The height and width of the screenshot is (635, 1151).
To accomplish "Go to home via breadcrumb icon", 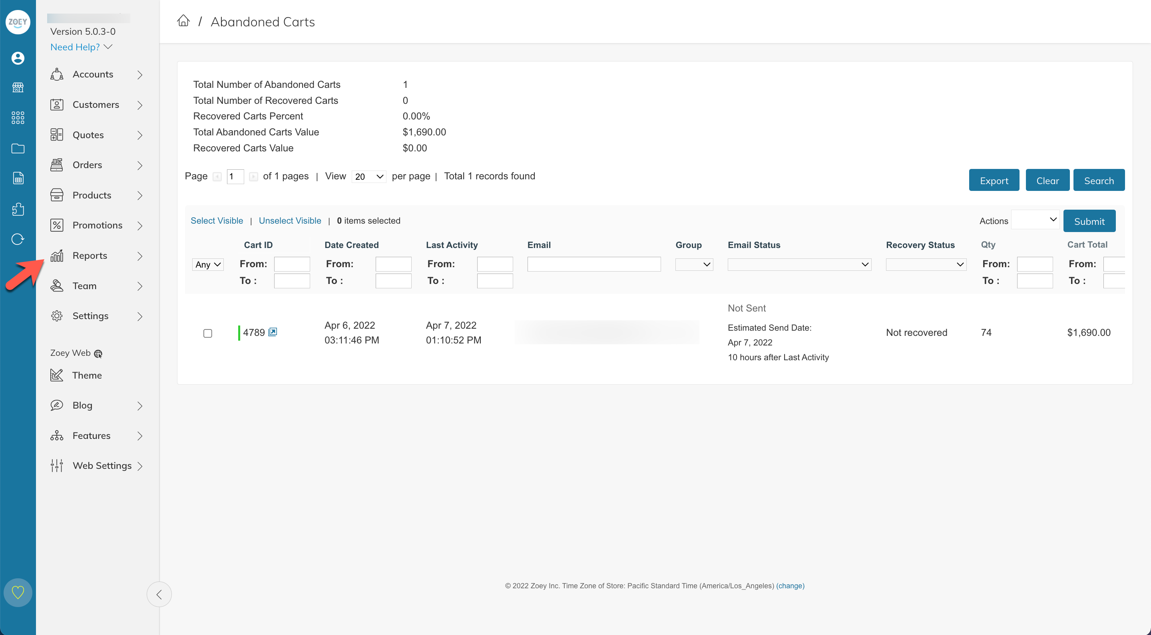I will coord(183,21).
